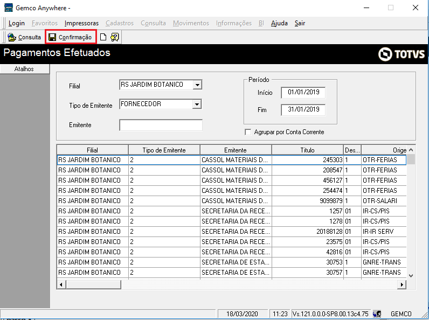429x320 pixels.
Task: Click the help question-mark toolbar icon
Action: [x=114, y=37]
